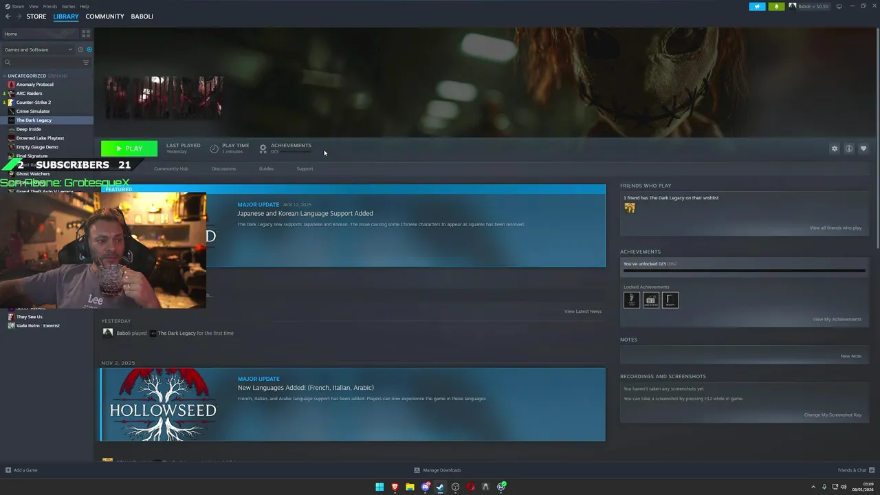Open the green notifications bell
Image resolution: width=880 pixels, height=495 pixels.
(x=776, y=6)
